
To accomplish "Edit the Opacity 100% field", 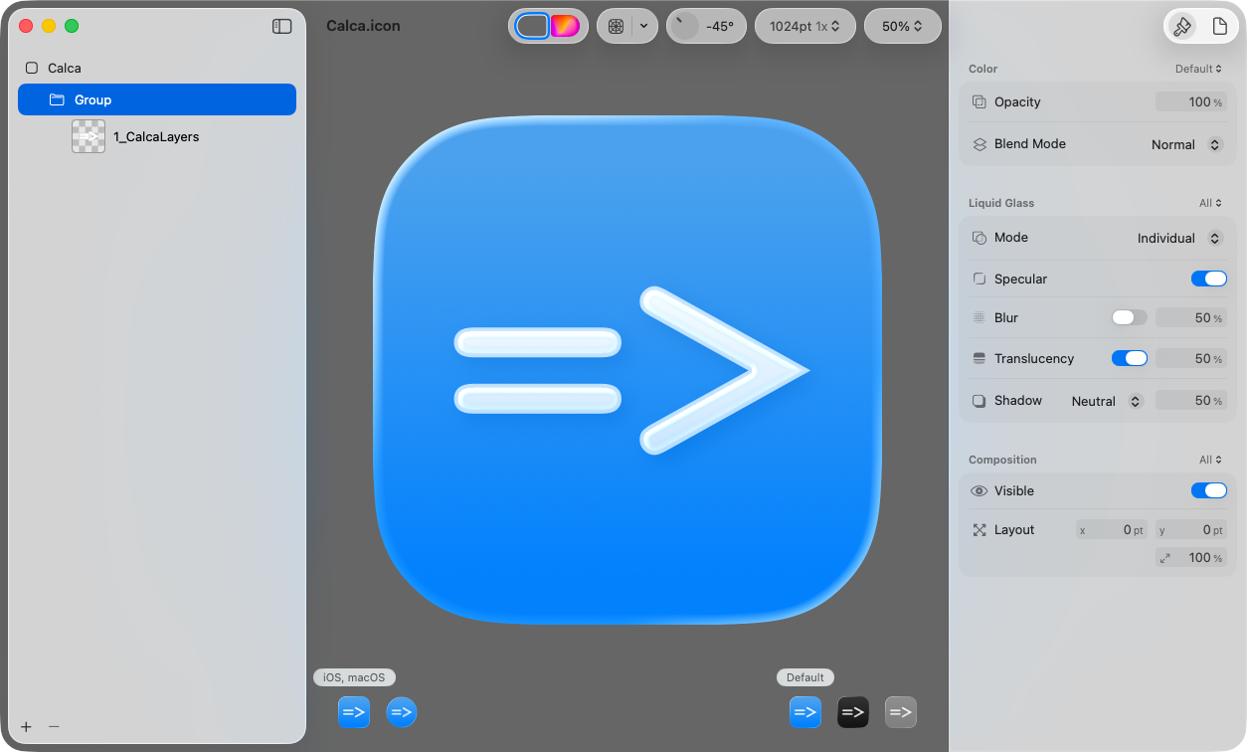I will point(1191,101).
